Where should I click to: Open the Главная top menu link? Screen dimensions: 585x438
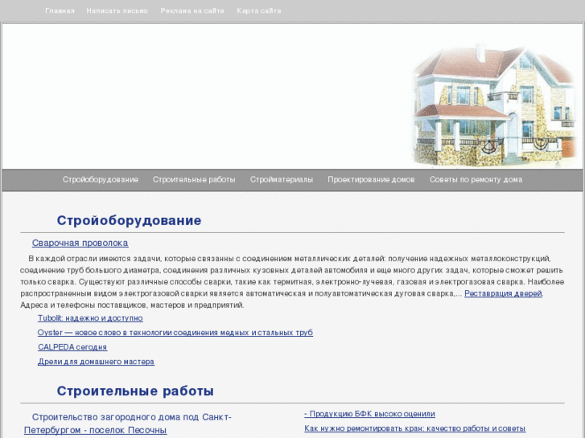60,10
